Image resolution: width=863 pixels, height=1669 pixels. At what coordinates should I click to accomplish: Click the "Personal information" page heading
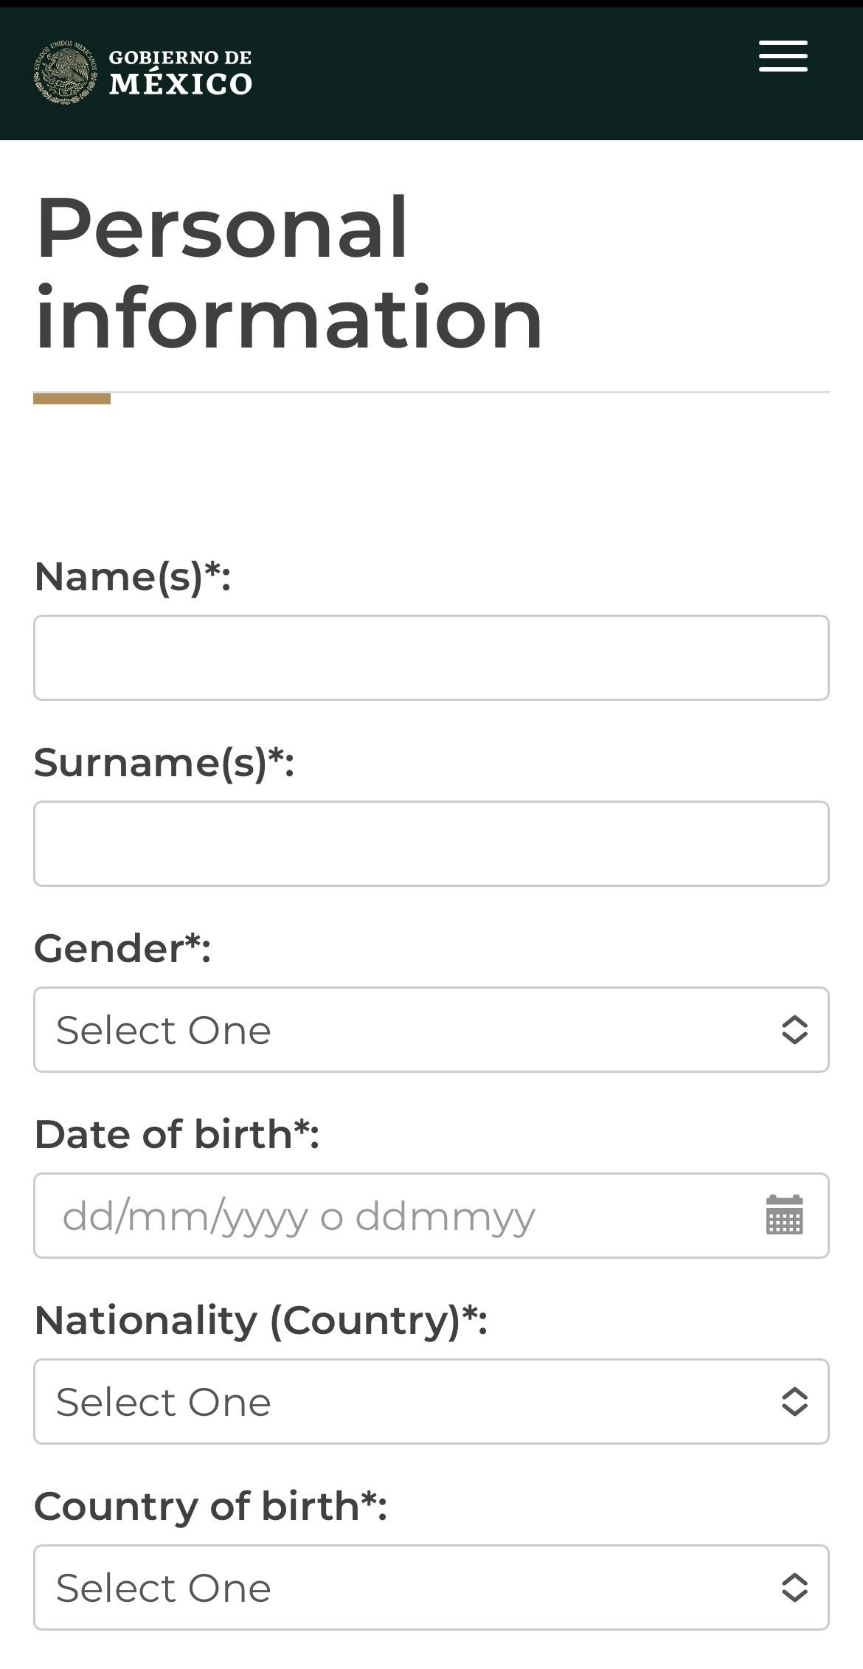coord(288,272)
